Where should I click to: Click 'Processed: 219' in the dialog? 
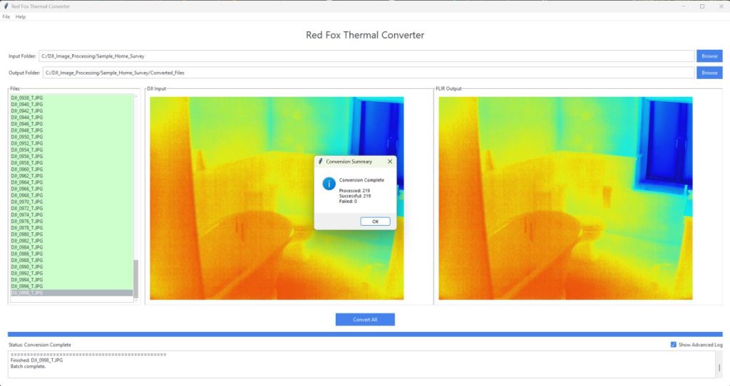[x=354, y=191]
